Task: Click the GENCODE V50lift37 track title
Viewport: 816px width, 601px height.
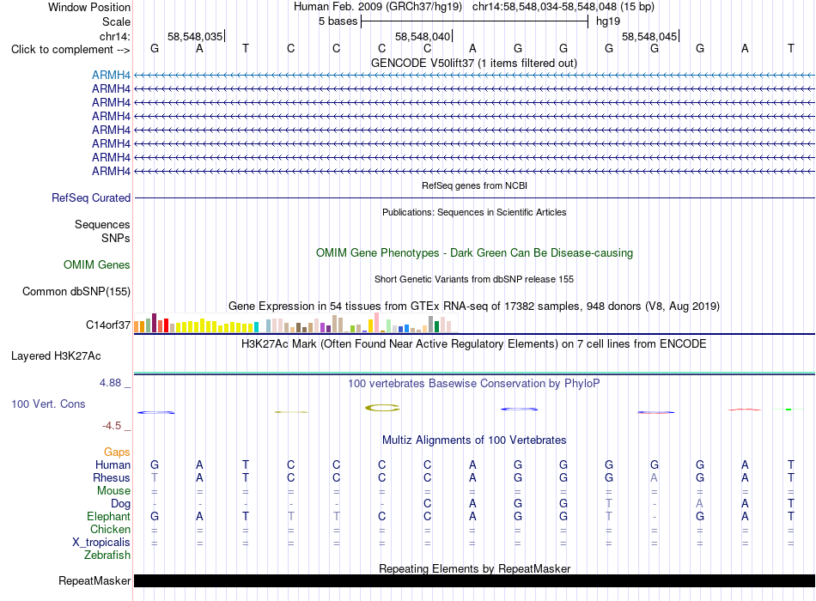Action: pos(473,63)
